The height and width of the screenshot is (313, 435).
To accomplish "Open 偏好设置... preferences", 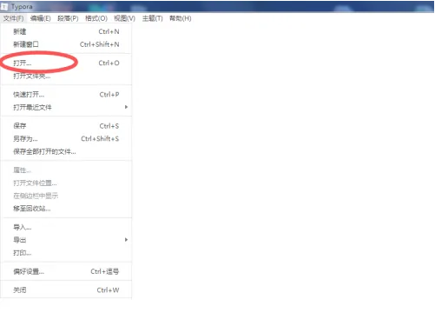I will tap(66, 271).
